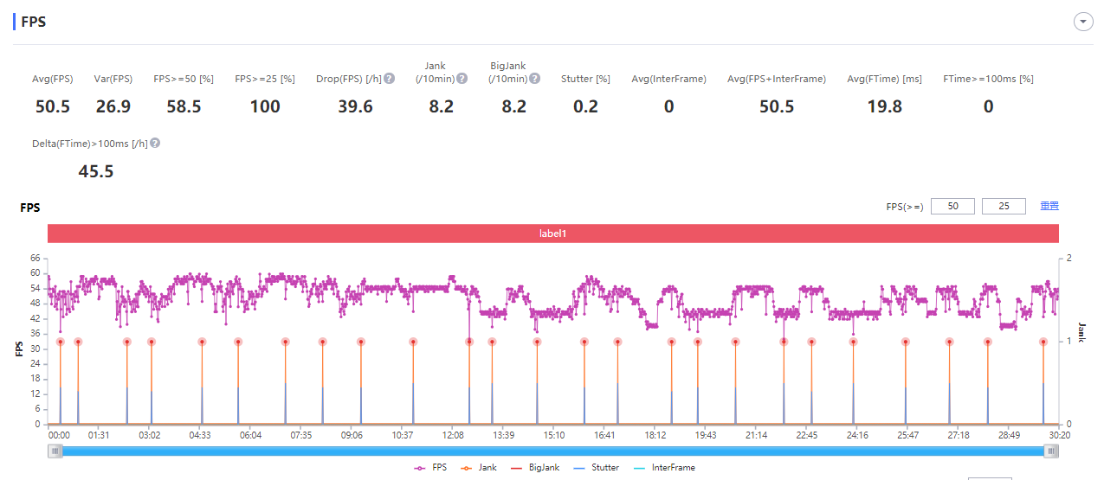Click the first Jank marker near 00:00

[x=61, y=342]
